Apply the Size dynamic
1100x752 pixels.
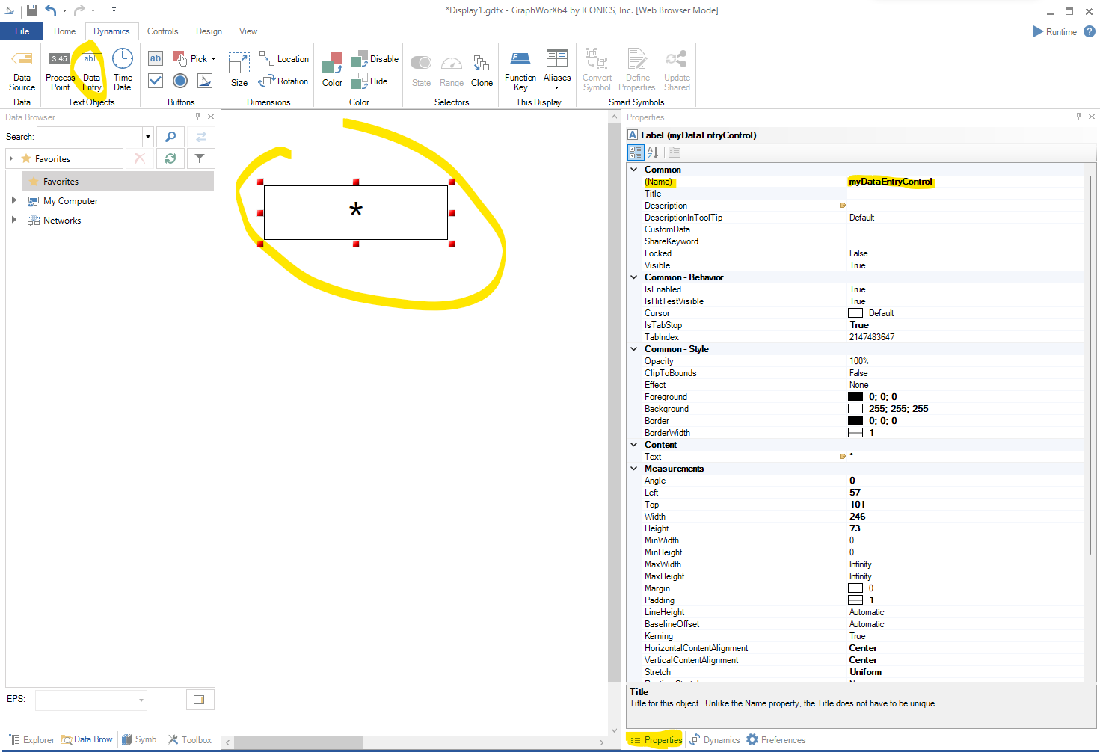point(239,70)
